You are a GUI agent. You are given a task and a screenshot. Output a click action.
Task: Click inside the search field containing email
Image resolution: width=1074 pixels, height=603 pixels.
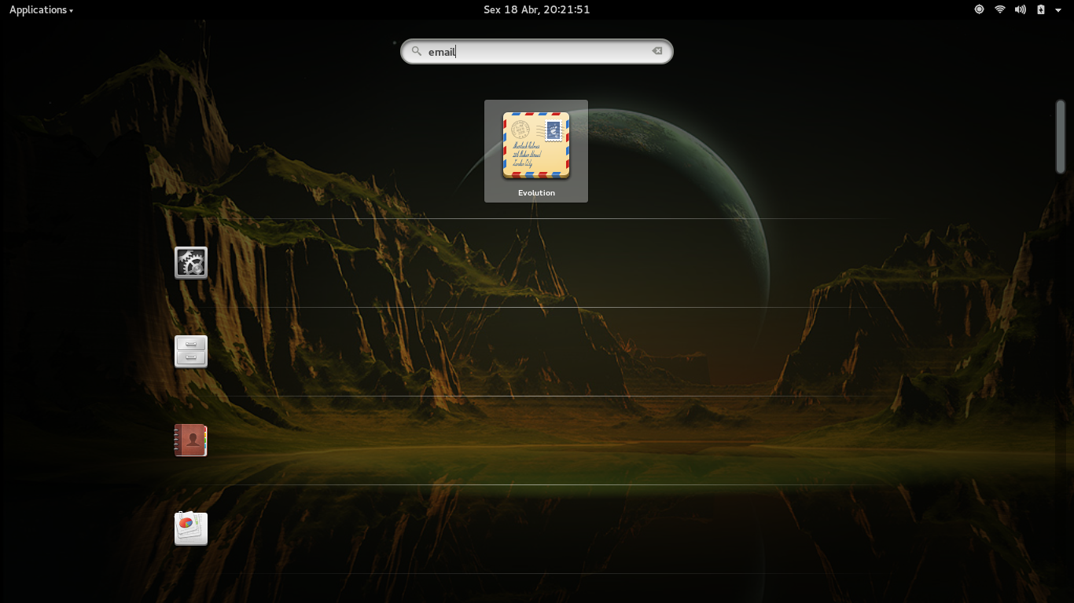click(x=537, y=52)
